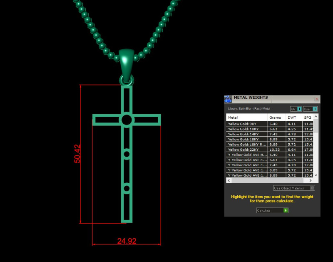Click the SPG column header

tap(308, 117)
